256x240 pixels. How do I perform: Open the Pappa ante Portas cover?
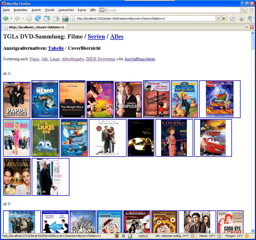(x=17, y=100)
